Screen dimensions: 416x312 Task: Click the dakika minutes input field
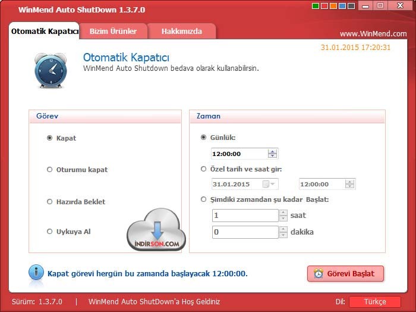point(245,232)
